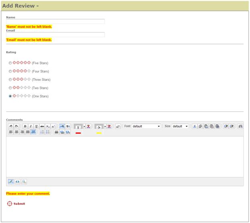Click the "Please enter your comment." message

coord(28,193)
